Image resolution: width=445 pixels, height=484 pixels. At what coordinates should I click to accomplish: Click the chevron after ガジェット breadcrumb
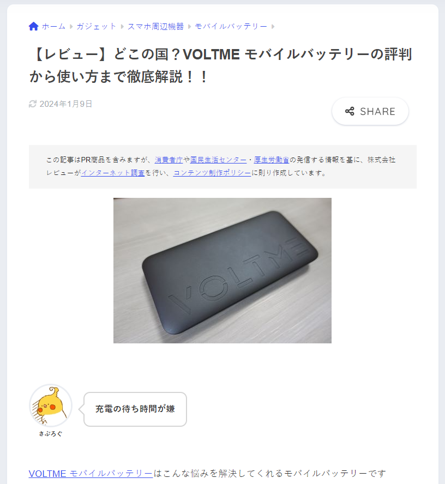click(122, 27)
